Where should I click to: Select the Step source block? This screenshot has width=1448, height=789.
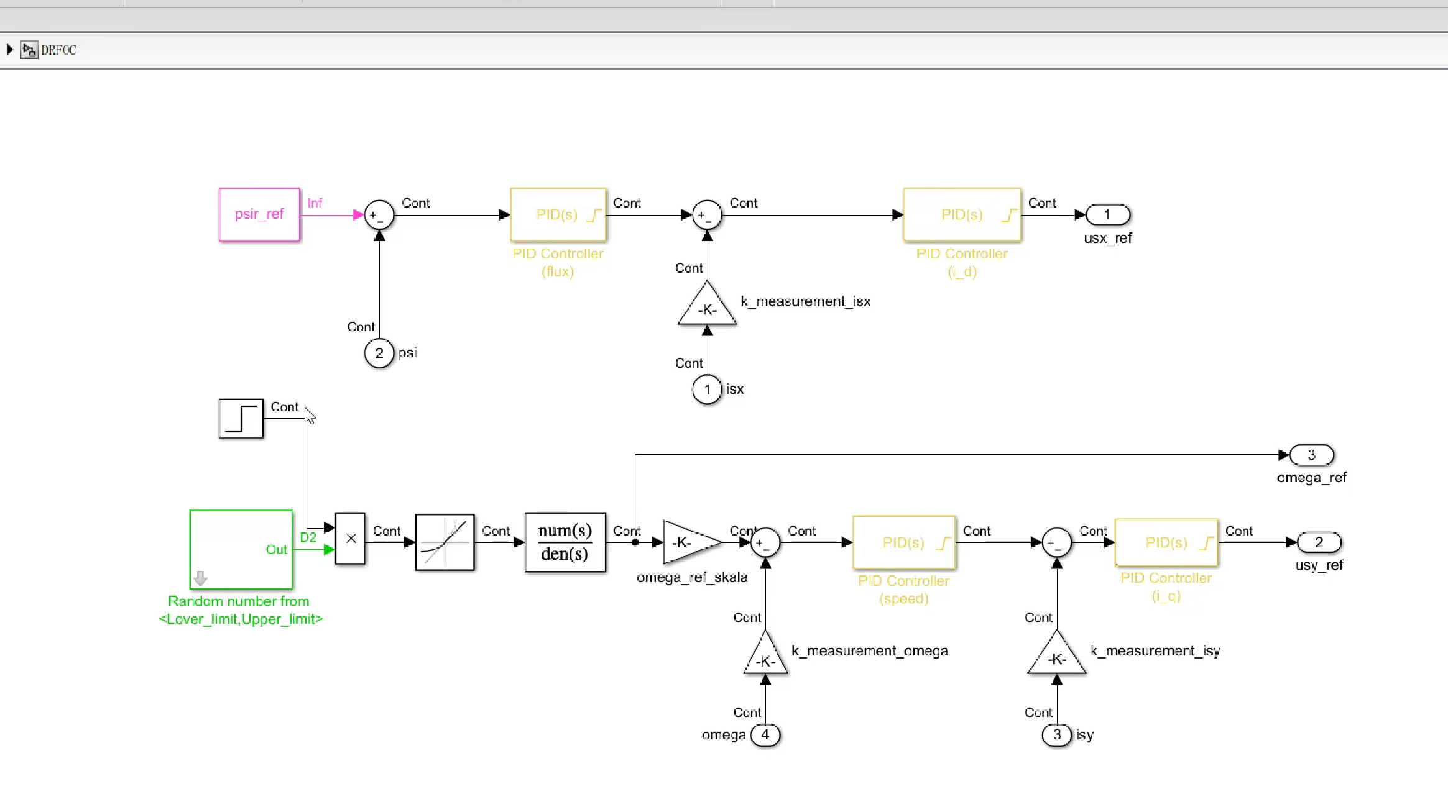click(241, 419)
